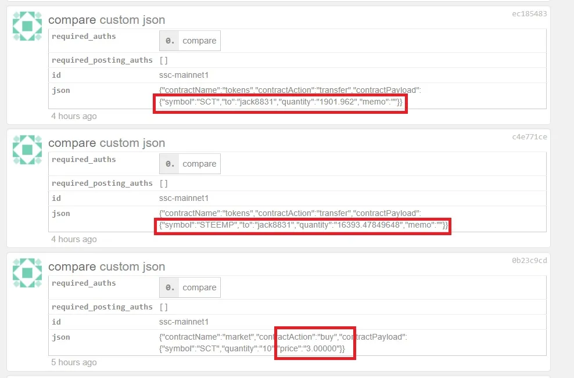The image size is (574, 378).
Task: Click the timestamp under the STEEMP transfer transaction
Action: pyautogui.click(x=74, y=239)
